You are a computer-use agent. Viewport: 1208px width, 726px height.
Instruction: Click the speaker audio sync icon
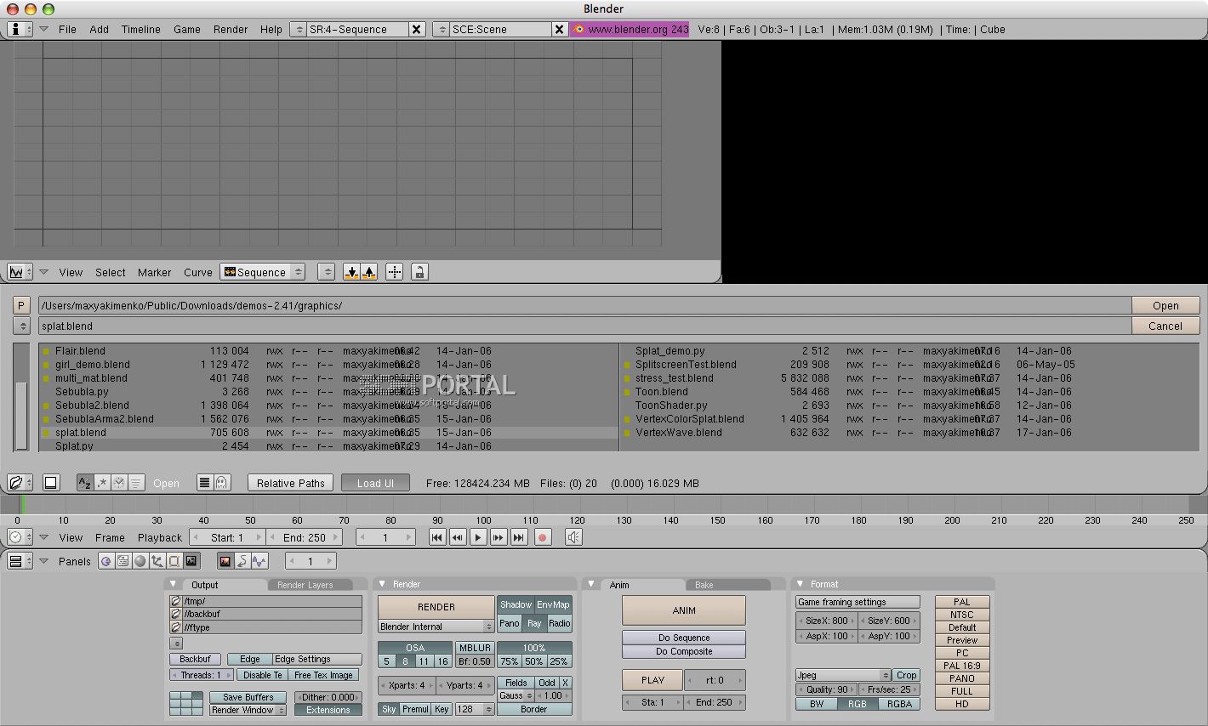coord(574,537)
